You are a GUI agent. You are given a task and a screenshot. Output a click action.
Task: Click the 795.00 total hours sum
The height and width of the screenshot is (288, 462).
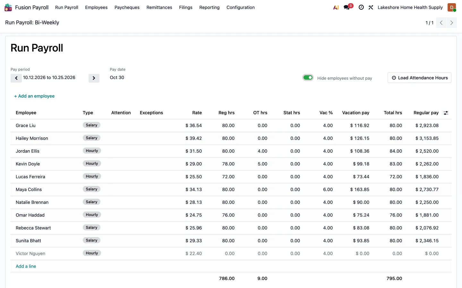pos(394,278)
